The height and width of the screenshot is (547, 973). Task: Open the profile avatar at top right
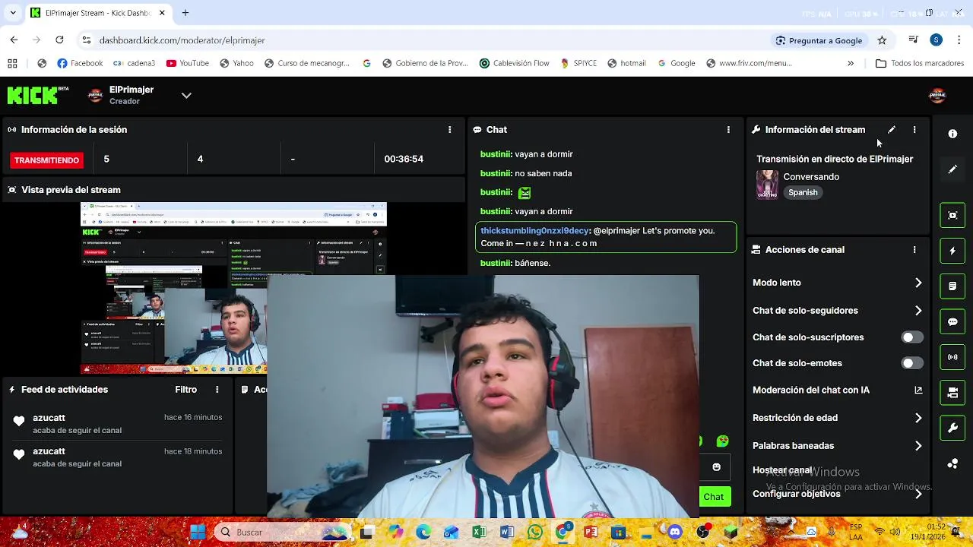tap(937, 95)
